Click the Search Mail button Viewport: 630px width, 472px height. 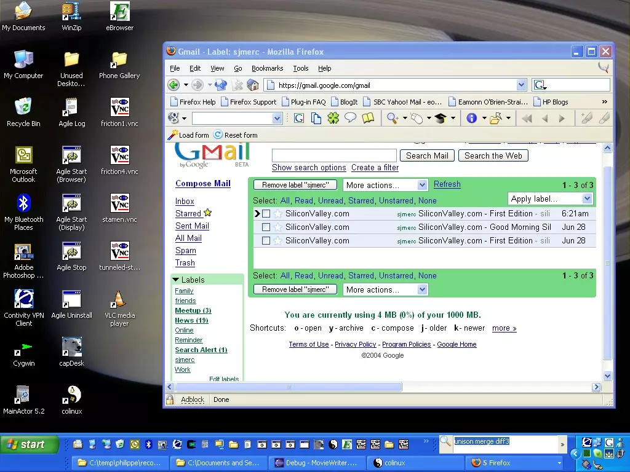click(x=427, y=155)
